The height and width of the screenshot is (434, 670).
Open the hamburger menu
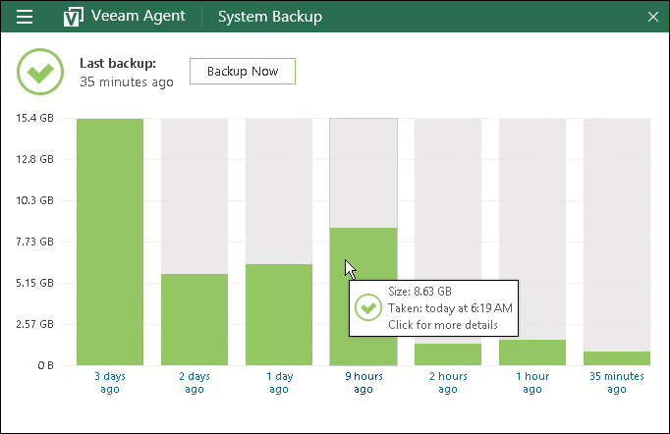(26, 17)
